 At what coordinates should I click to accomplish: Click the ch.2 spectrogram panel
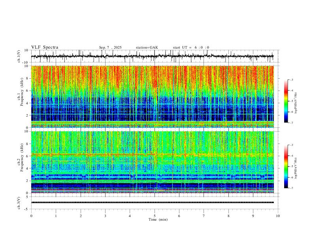click(x=152, y=162)
